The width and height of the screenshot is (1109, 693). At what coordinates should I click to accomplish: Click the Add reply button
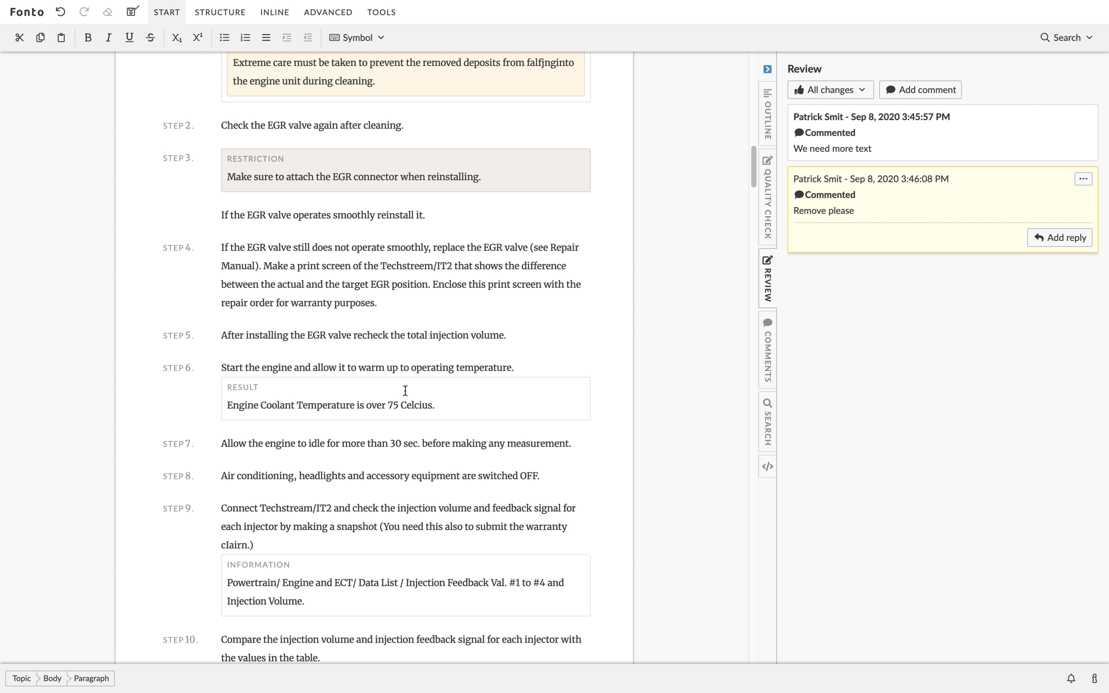pos(1060,237)
